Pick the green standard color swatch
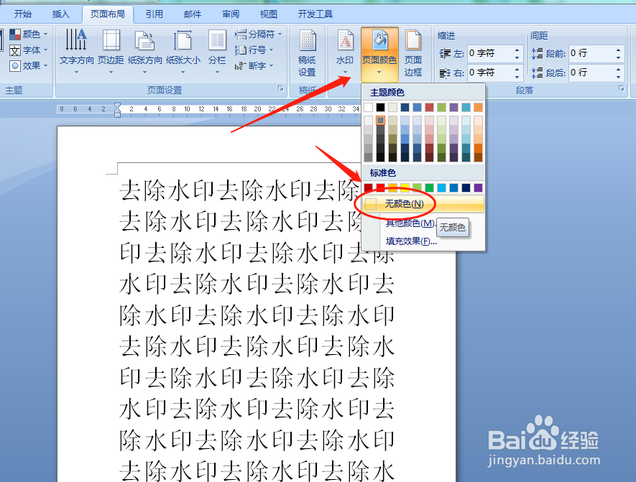Viewport: 636px width, 482px height. [429, 187]
